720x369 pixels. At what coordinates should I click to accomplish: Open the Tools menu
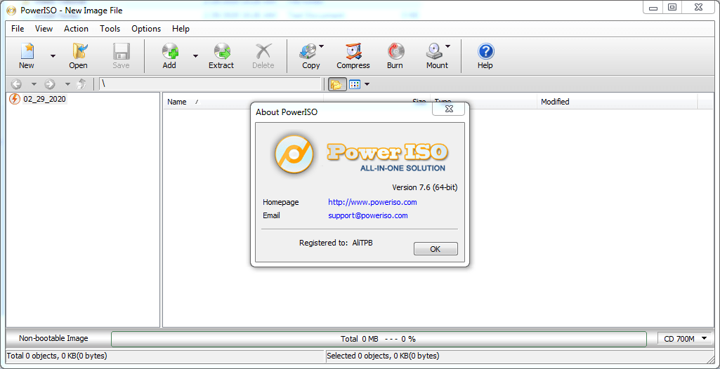click(x=110, y=29)
